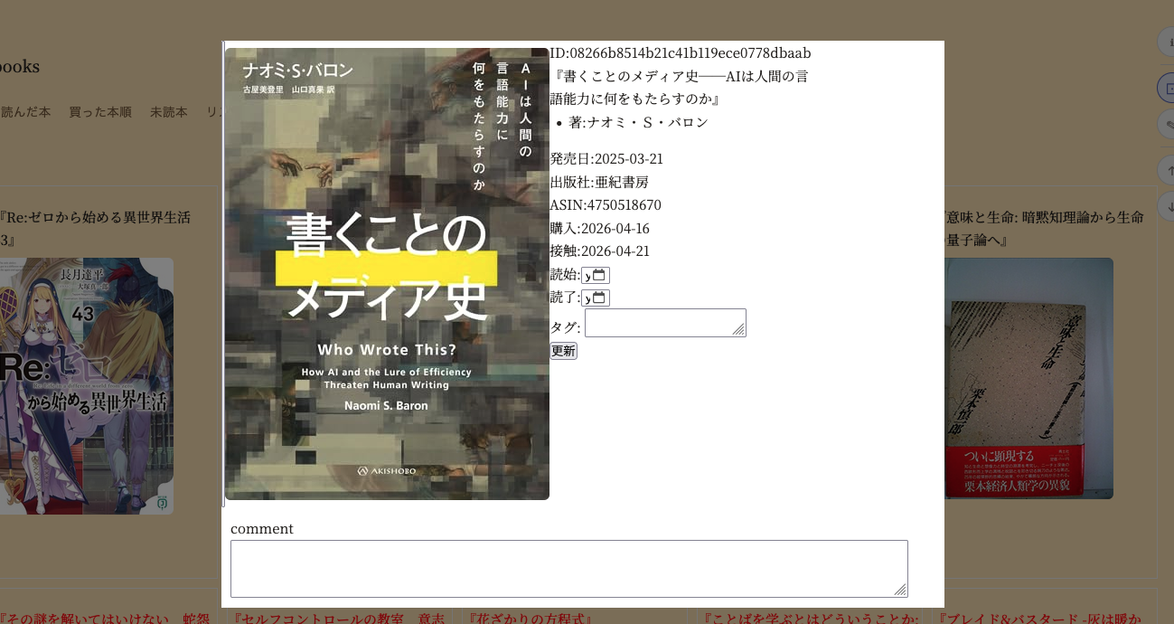1174x624 pixels.
Task: Click the 接触:2026-04-21 line
Action: pos(599,251)
